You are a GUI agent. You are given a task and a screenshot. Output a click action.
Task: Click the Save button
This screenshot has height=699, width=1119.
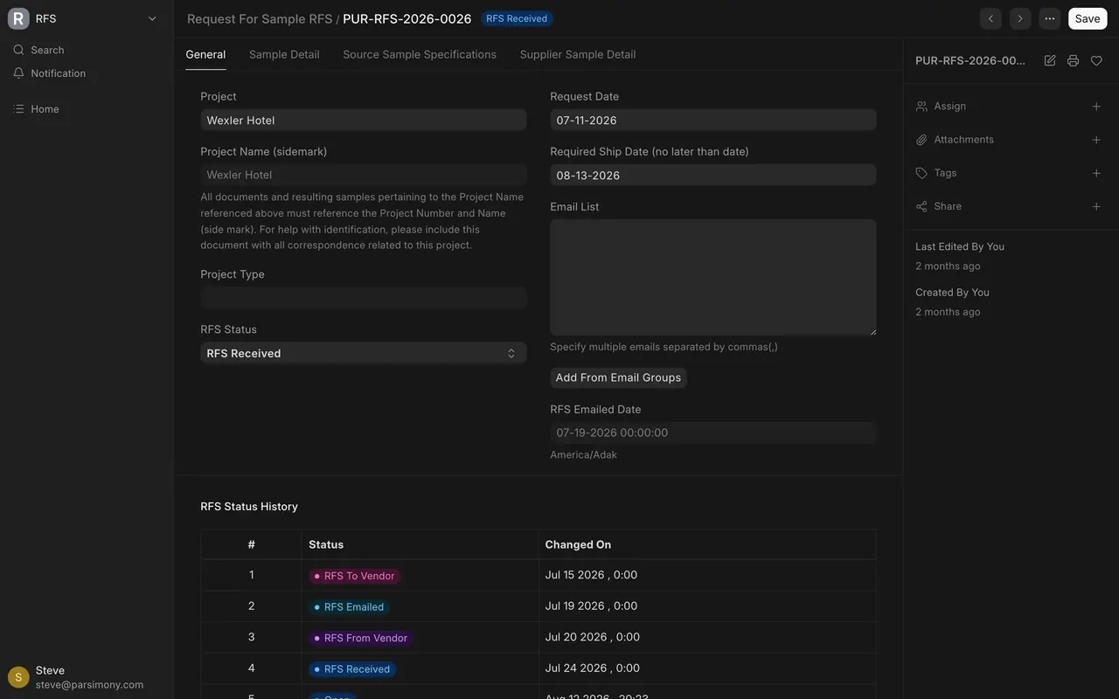click(x=1088, y=18)
